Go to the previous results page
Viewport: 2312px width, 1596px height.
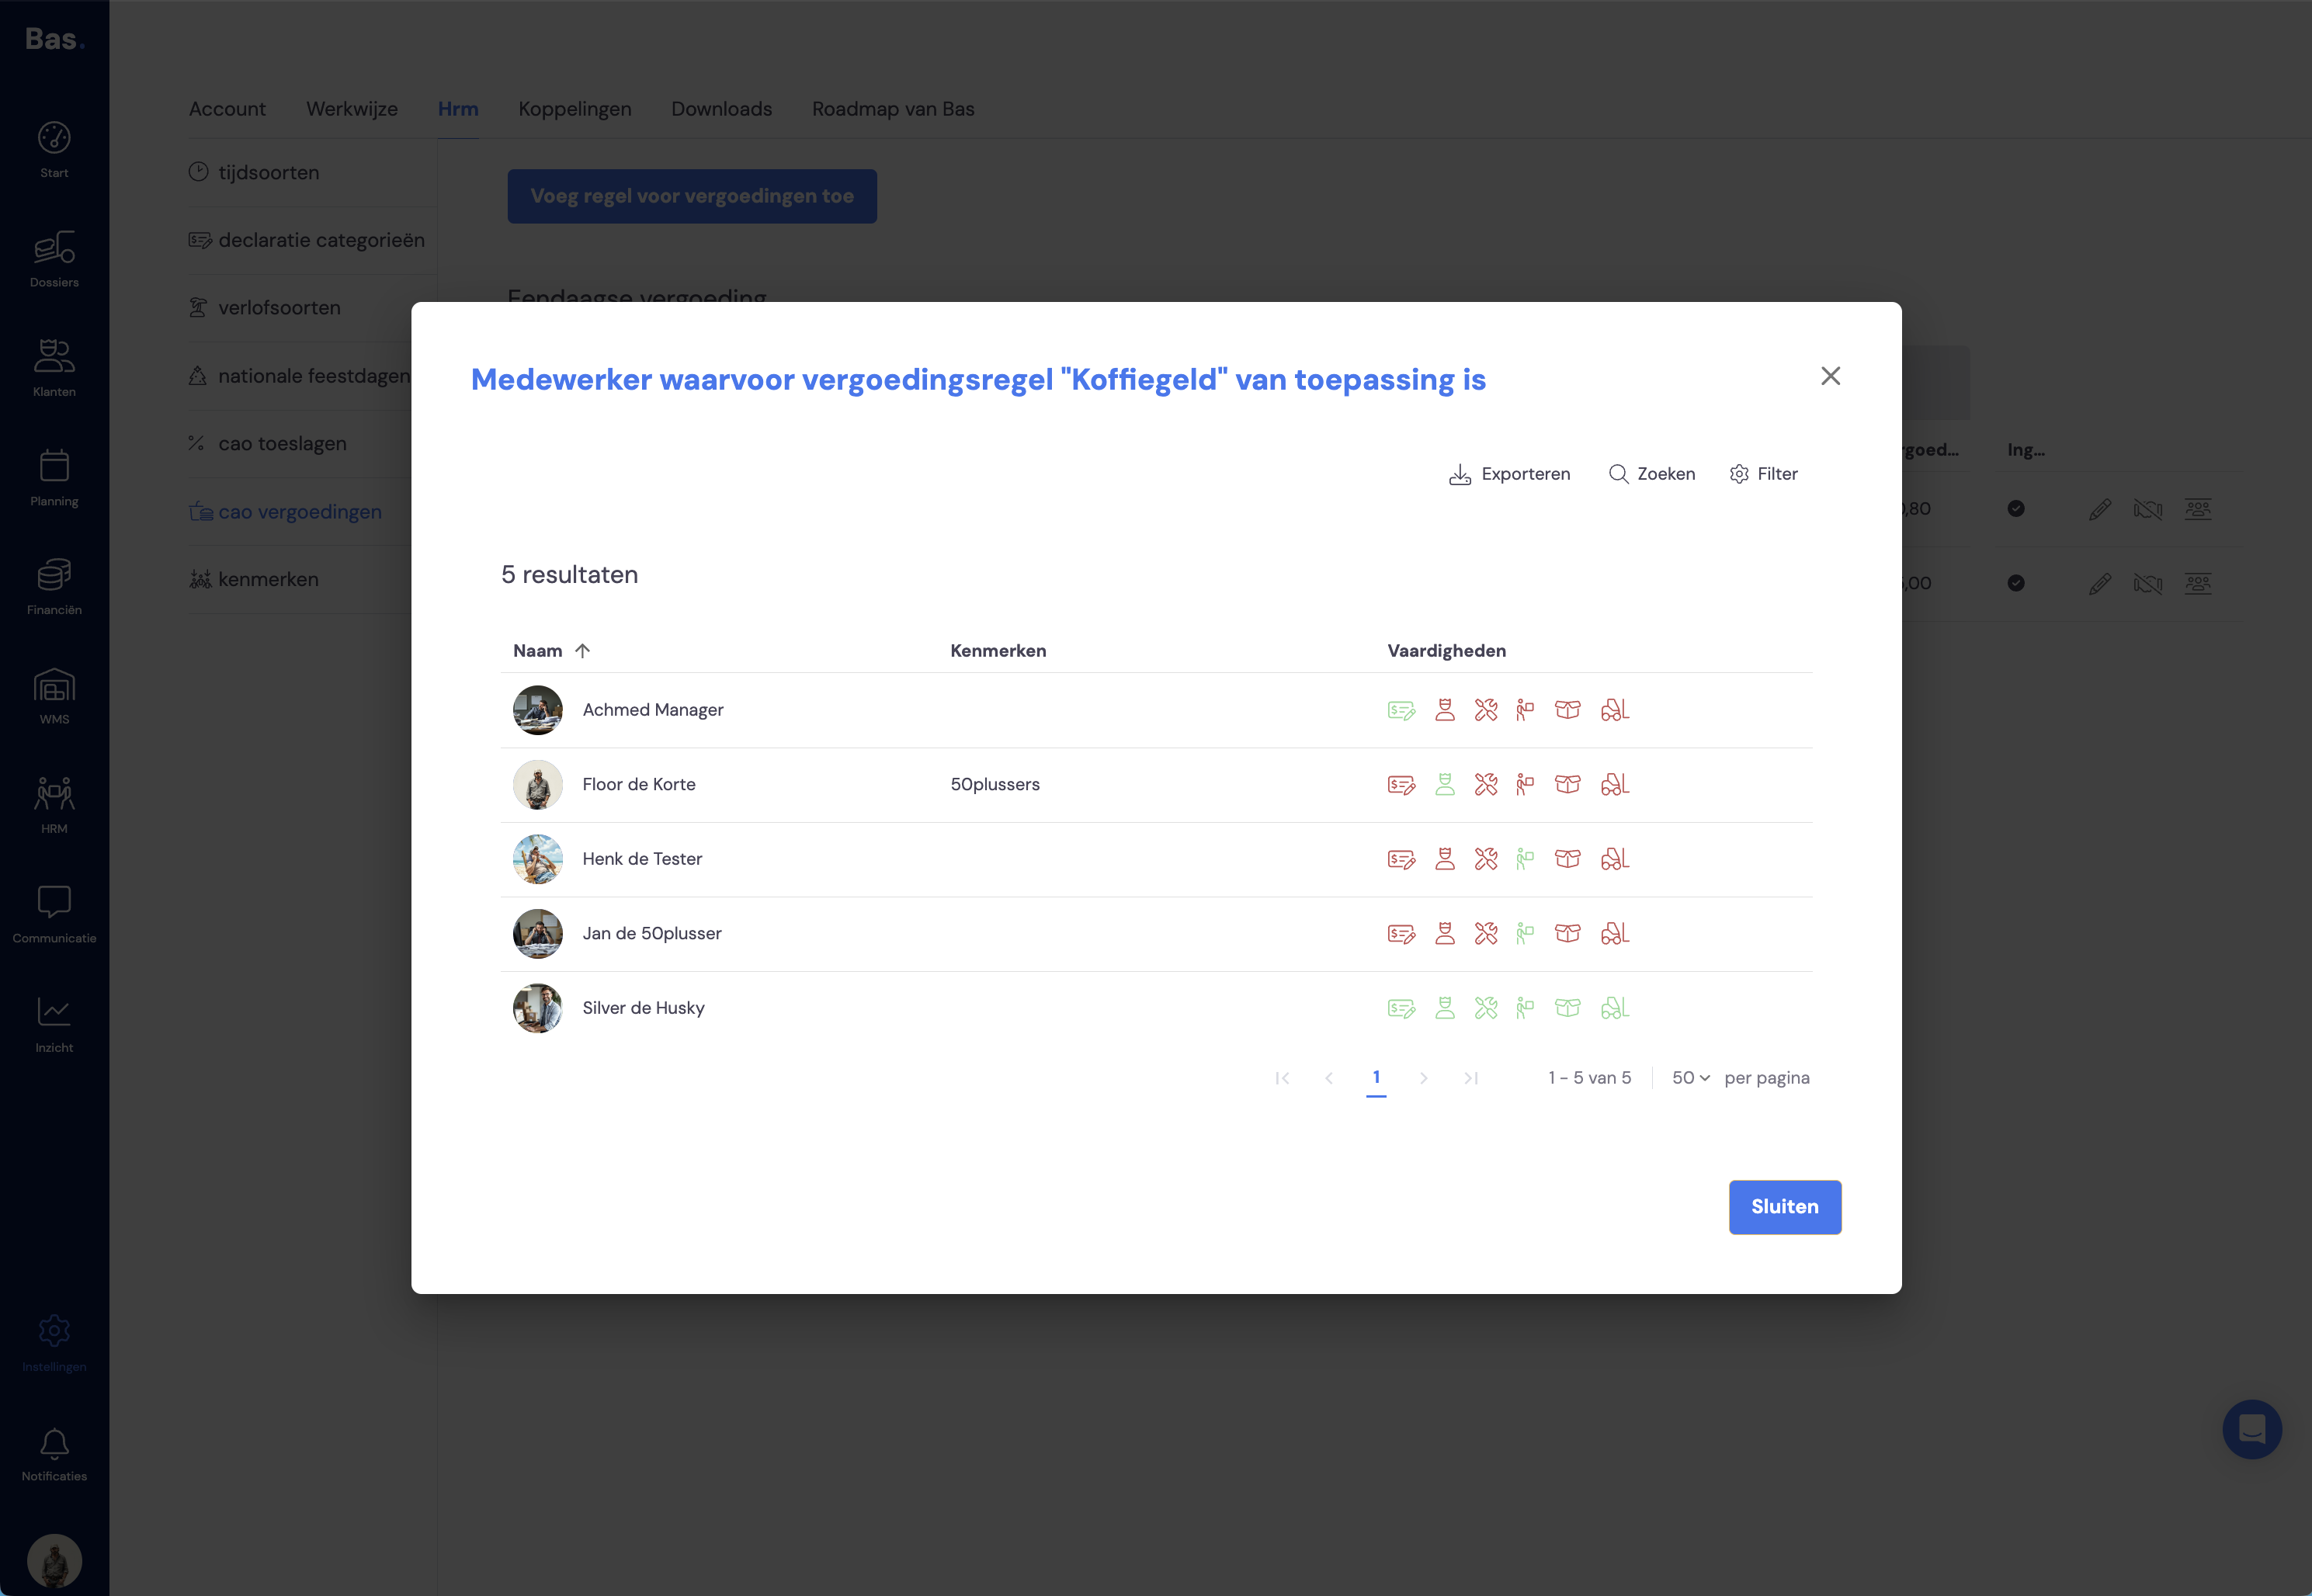click(1329, 1078)
